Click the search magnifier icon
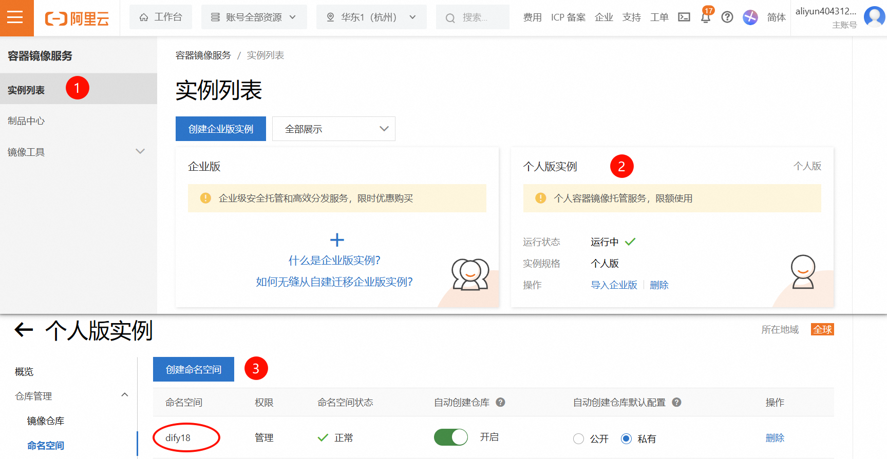 tap(450, 18)
